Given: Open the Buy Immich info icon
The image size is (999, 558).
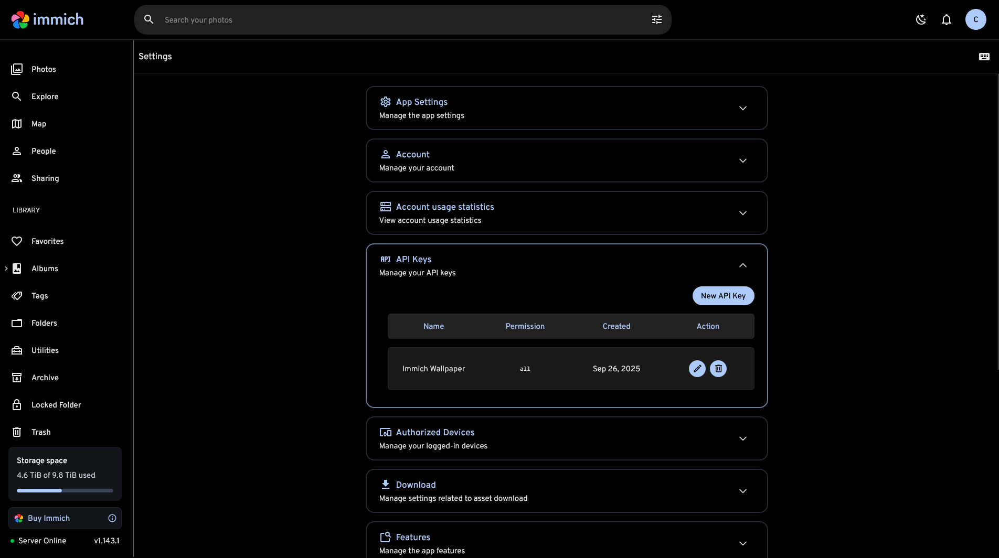Looking at the screenshot, I should tap(112, 518).
